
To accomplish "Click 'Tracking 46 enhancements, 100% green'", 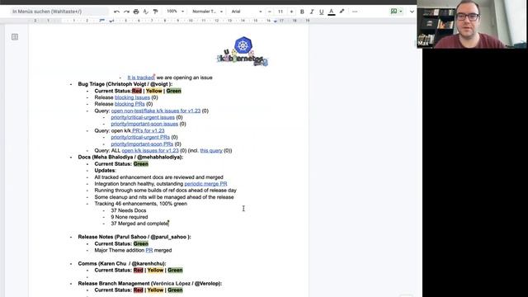I will [x=141, y=204].
